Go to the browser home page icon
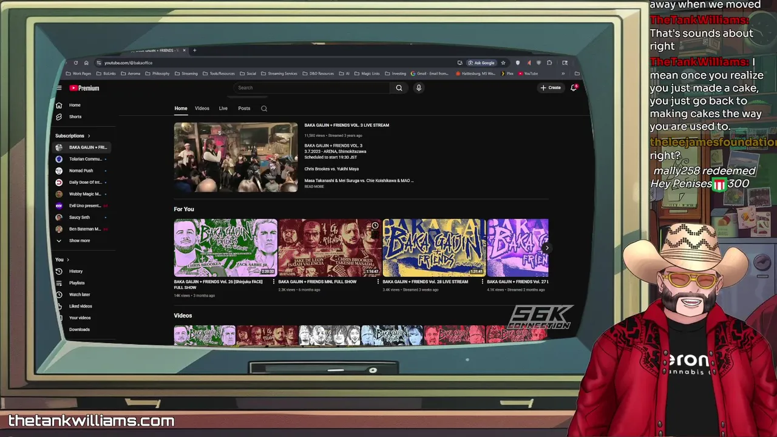The image size is (777, 437). 86,63
